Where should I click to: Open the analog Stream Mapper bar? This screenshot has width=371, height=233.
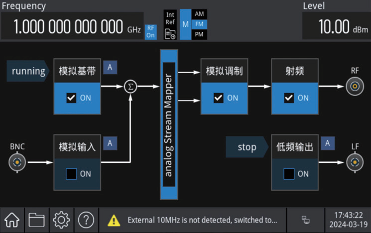[169, 124]
